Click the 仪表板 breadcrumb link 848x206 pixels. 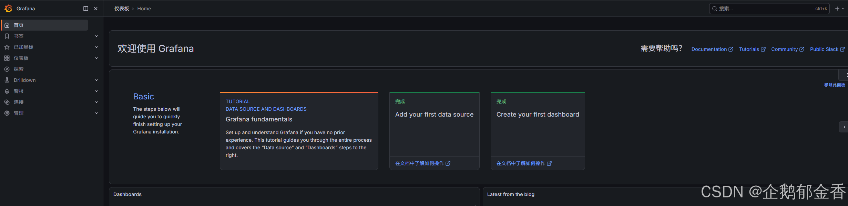(x=122, y=9)
